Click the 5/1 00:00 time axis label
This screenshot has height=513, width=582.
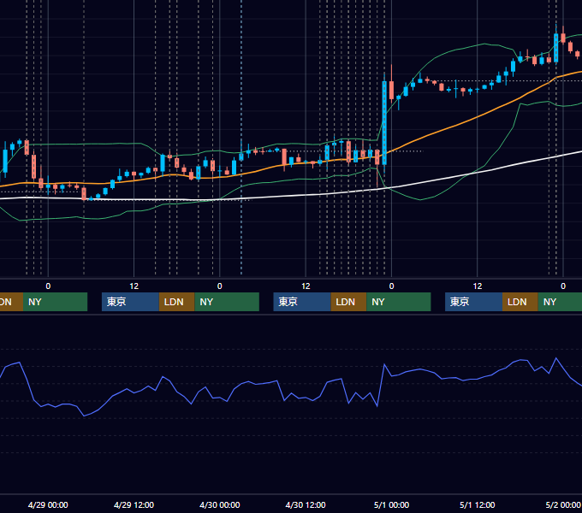pyautogui.click(x=391, y=504)
